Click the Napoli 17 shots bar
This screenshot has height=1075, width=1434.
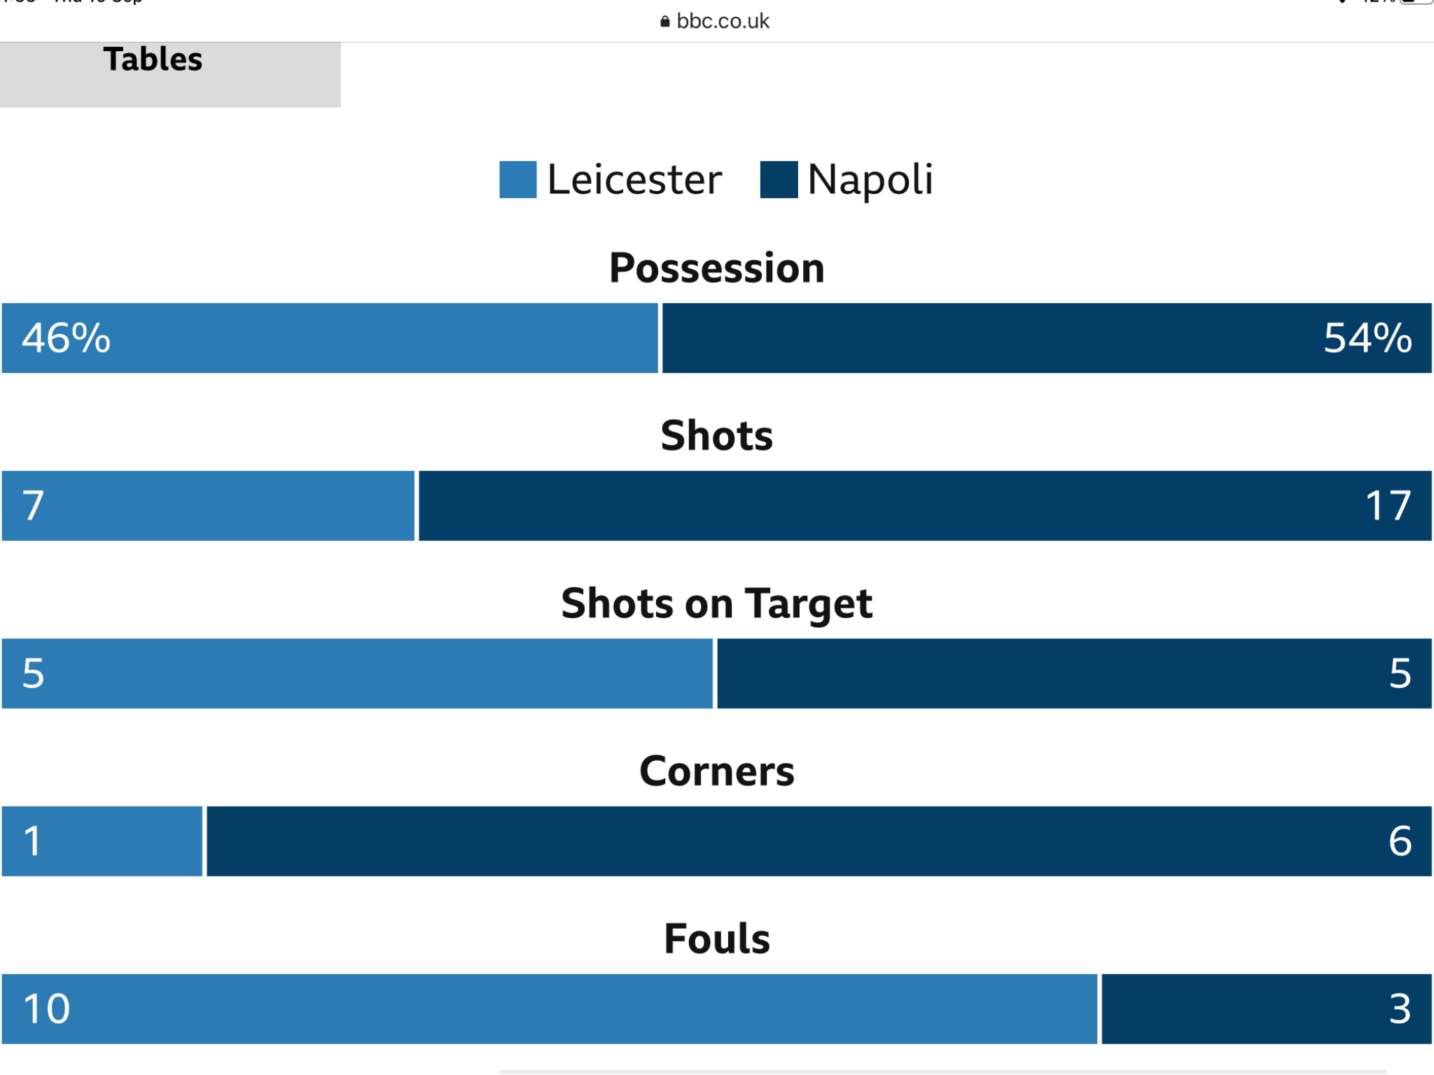[x=925, y=505]
